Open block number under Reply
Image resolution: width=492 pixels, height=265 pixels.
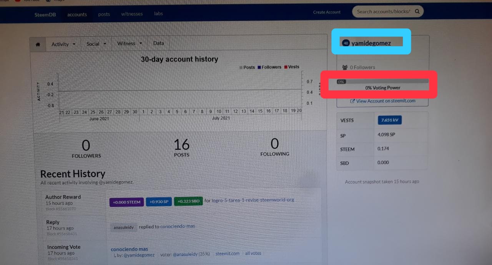point(62,234)
